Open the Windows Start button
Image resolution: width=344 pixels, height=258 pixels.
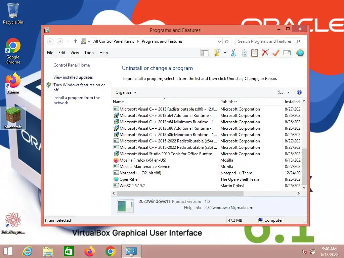[8, 251]
